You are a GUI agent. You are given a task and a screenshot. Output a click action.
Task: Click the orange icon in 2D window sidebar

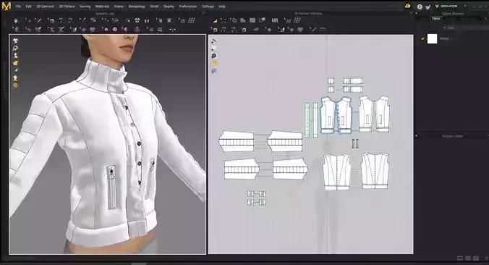pos(214,63)
